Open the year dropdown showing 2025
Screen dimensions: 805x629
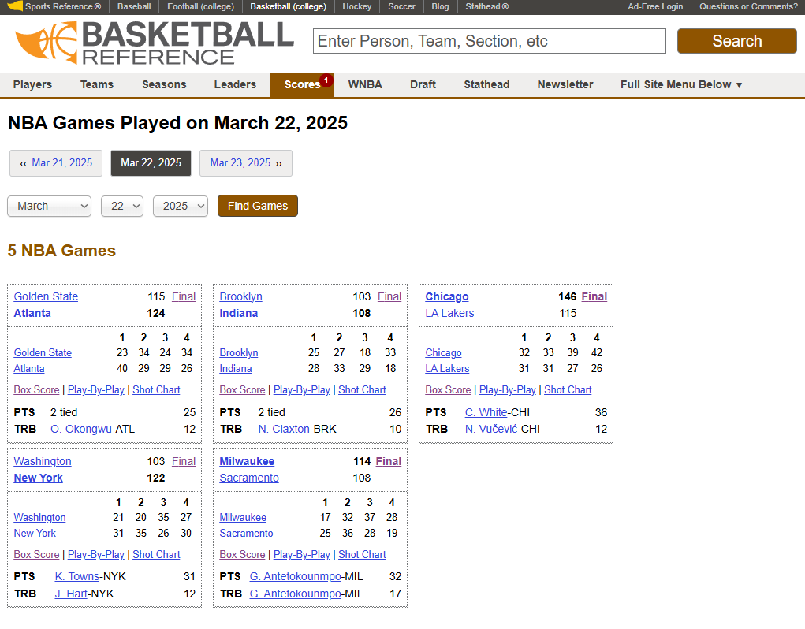coord(180,206)
